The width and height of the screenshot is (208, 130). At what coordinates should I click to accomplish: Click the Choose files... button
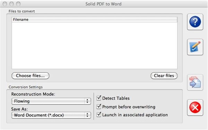[x=31, y=76]
